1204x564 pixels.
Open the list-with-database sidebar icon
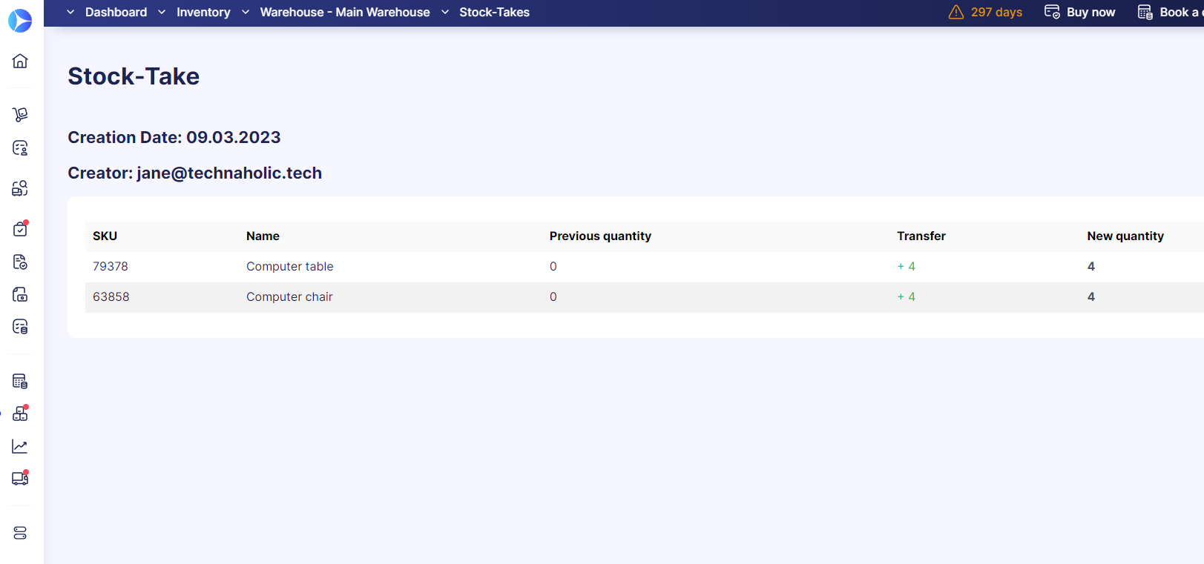point(20,327)
